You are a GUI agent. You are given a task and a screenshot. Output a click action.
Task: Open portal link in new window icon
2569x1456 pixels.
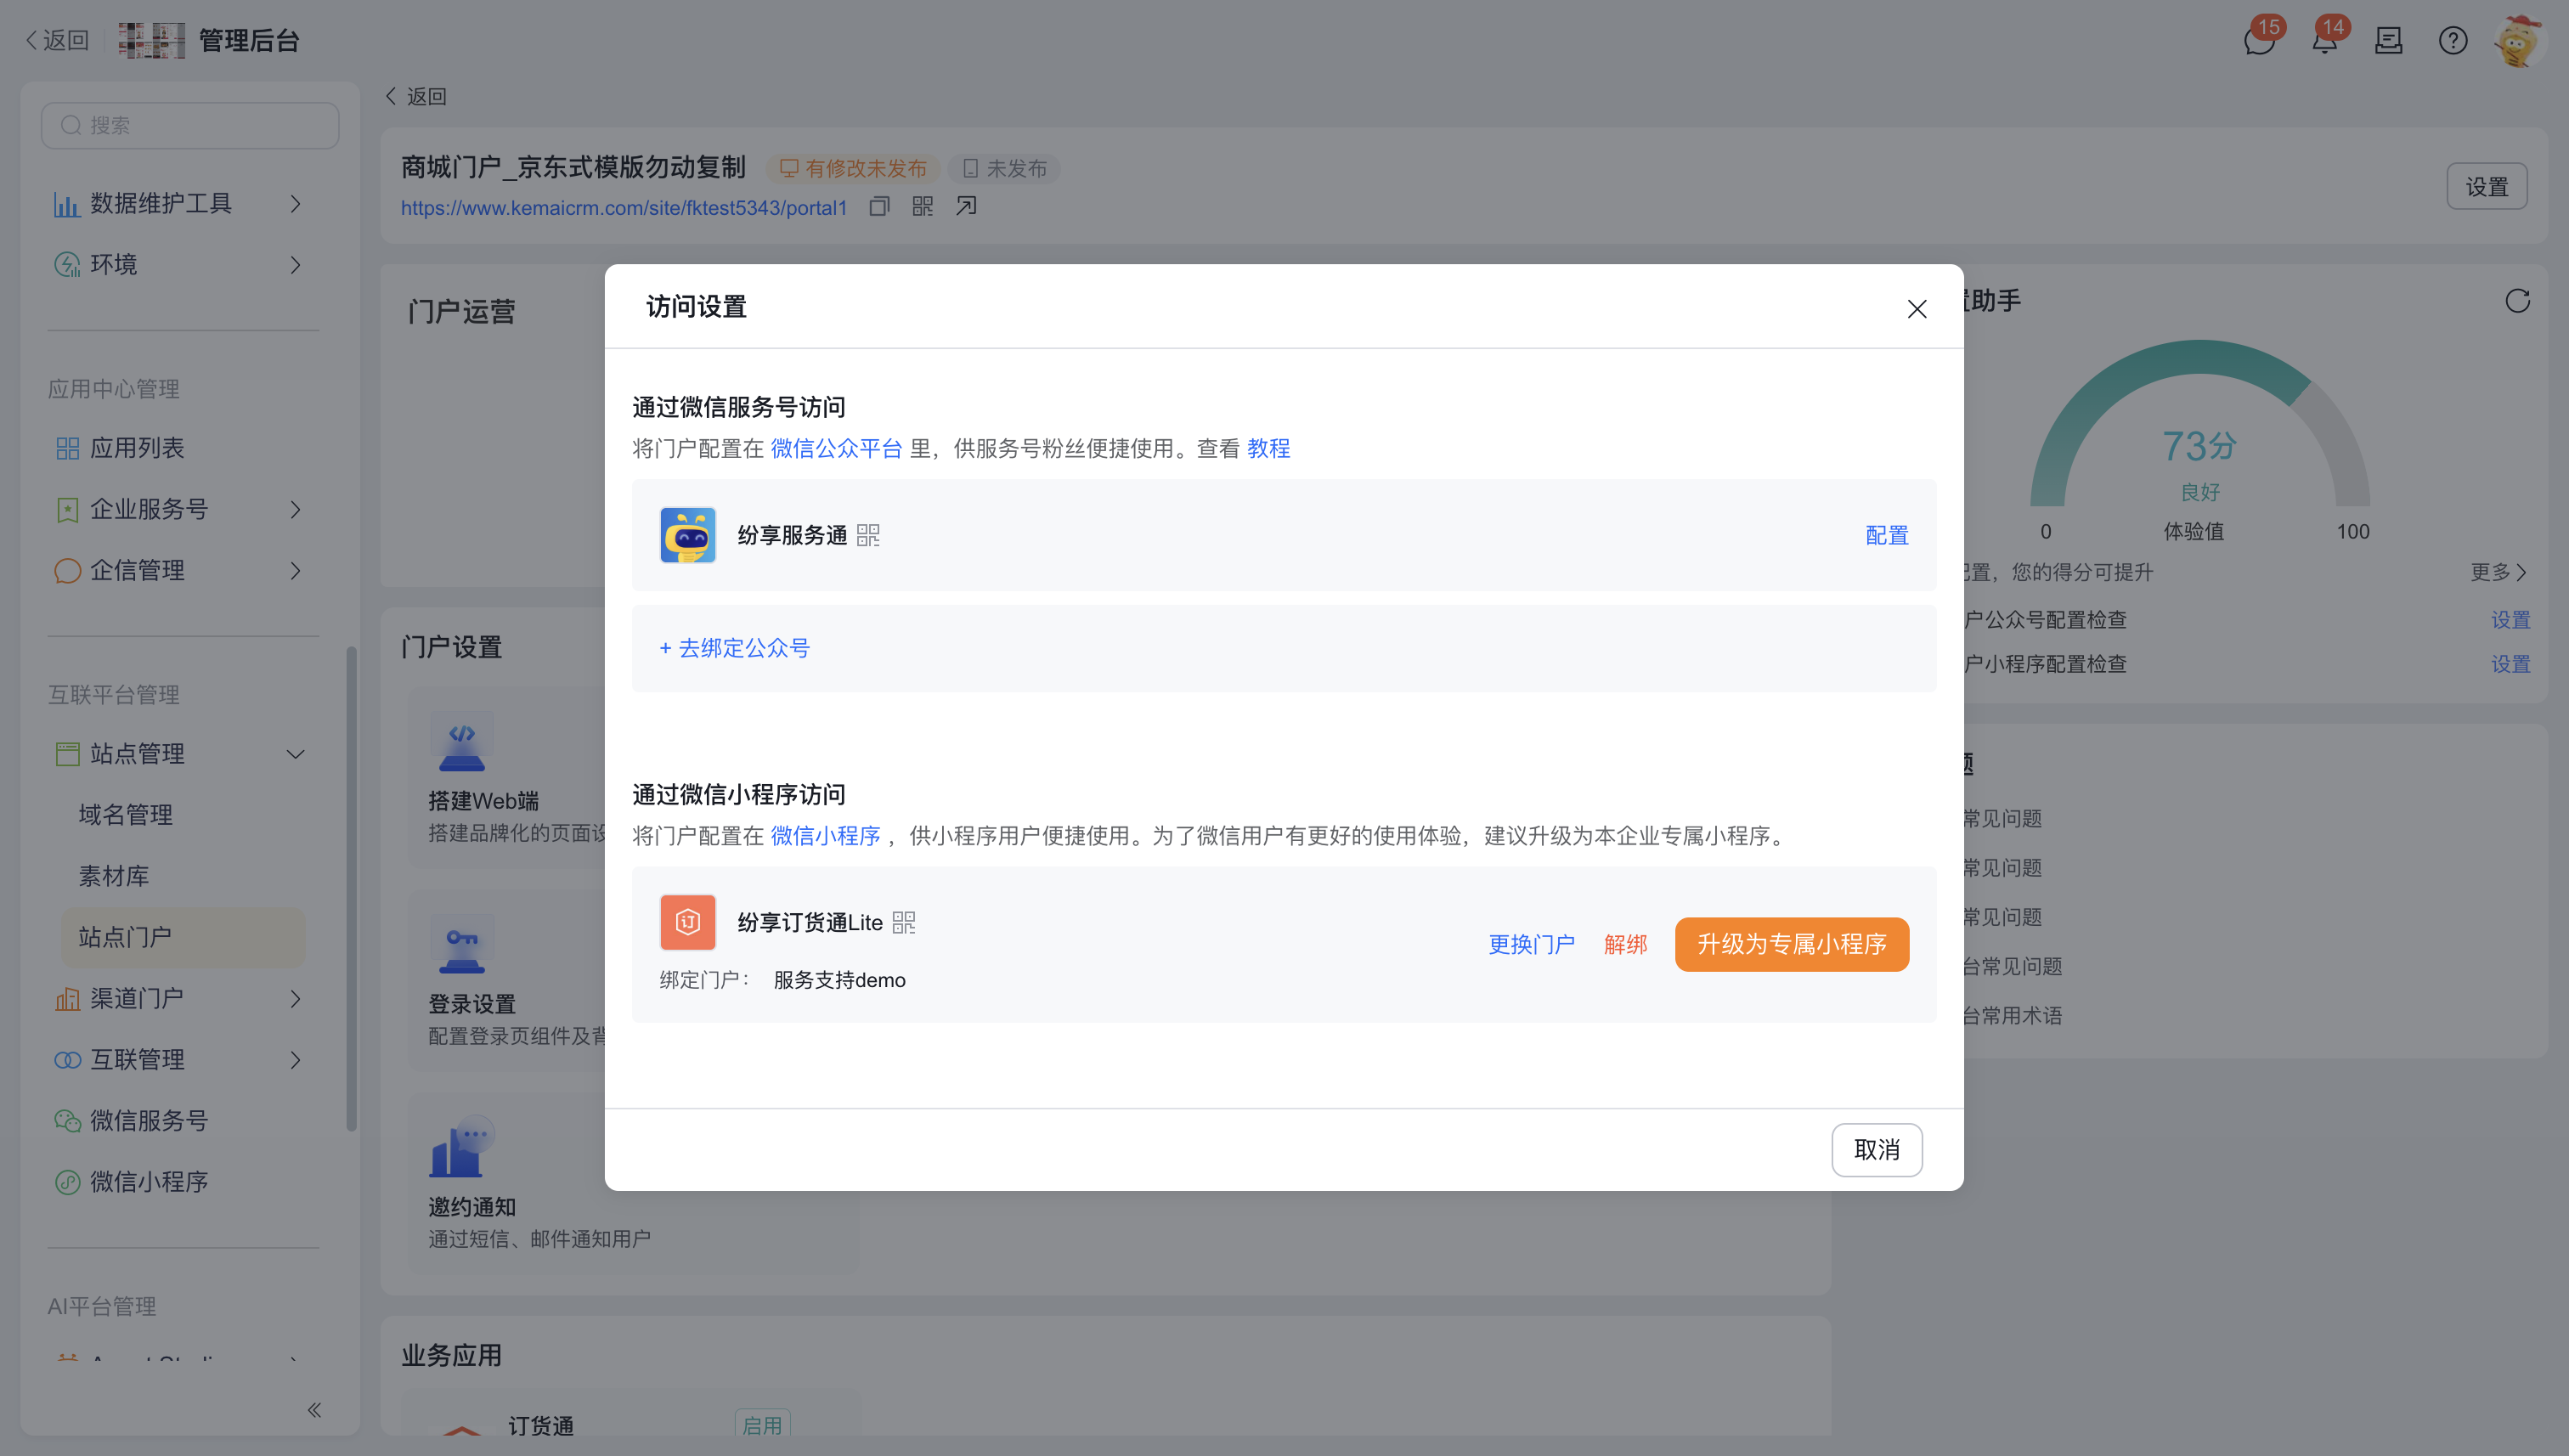click(x=966, y=206)
